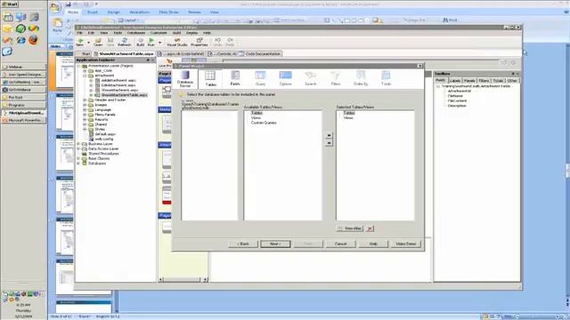
Task: Click the Undo toolbar icon
Action: click(x=217, y=42)
